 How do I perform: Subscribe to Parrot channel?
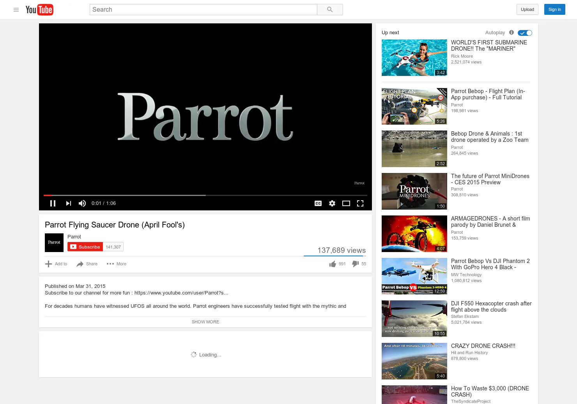tap(85, 247)
